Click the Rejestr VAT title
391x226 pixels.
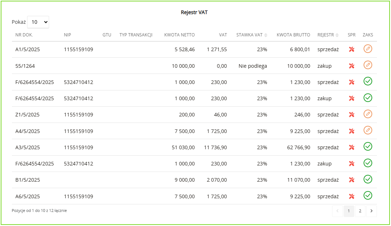(x=194, y=12)
